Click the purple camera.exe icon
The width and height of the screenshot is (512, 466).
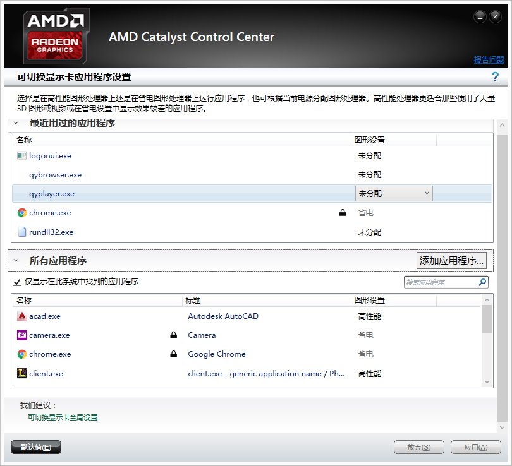point(22,335)
